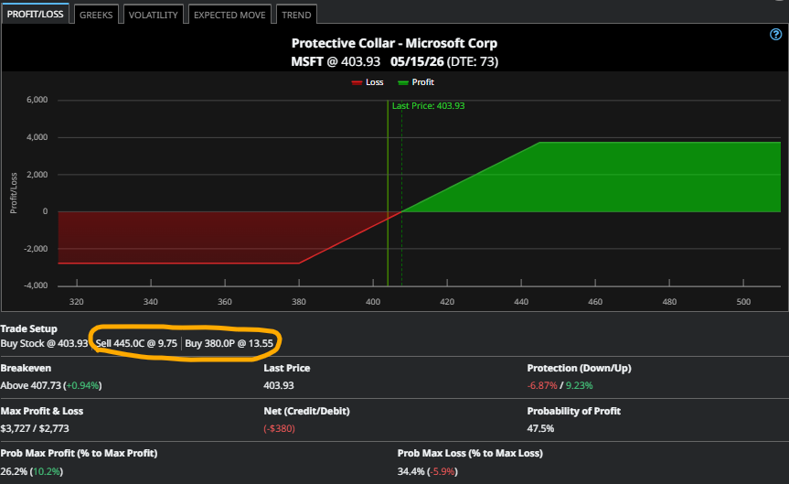Click the Max Profit & Loss label
The height and width of the screenshot is (484, 789).
42,411
